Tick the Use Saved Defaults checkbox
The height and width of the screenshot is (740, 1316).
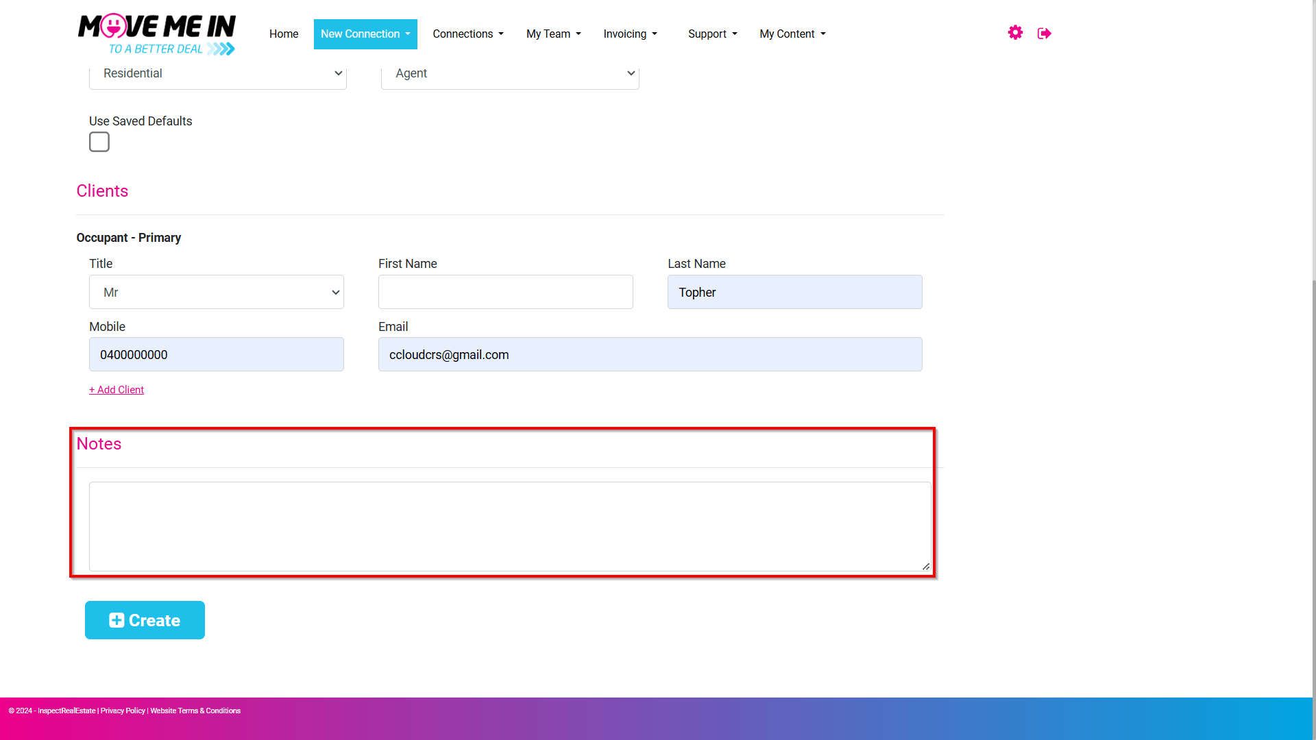tap(99, 142)
